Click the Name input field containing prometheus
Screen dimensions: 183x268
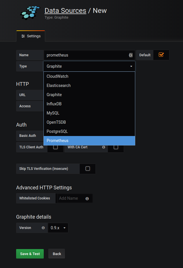point(89,55)
